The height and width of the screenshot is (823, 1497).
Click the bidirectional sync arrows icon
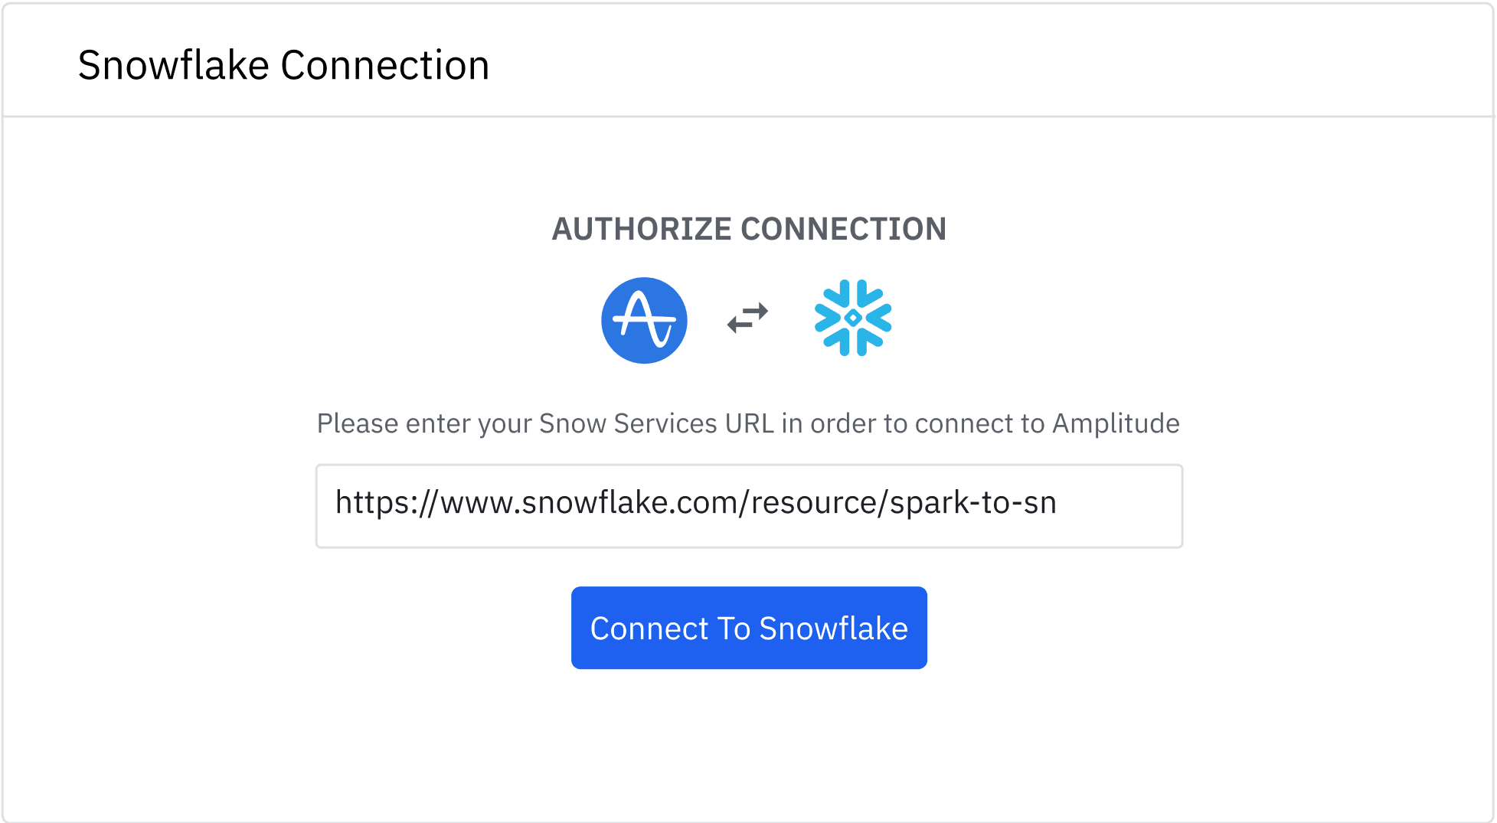pos(747,318)
